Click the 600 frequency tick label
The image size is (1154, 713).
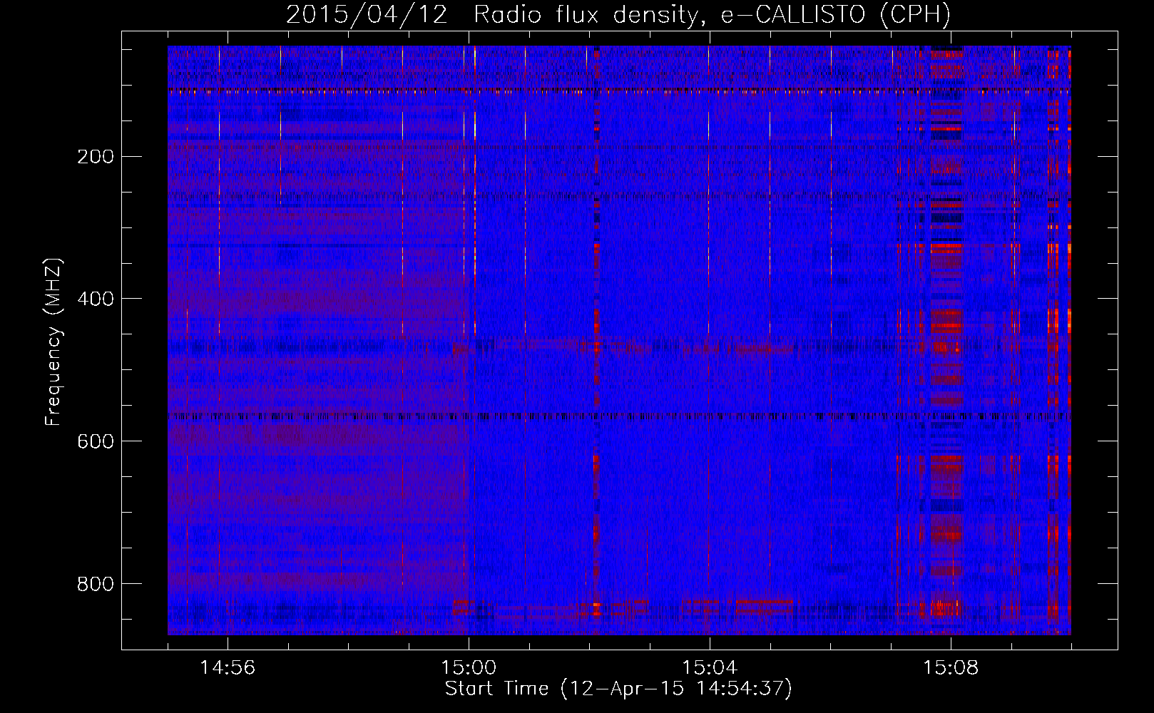pyautogui.click(x=96, y=441)
